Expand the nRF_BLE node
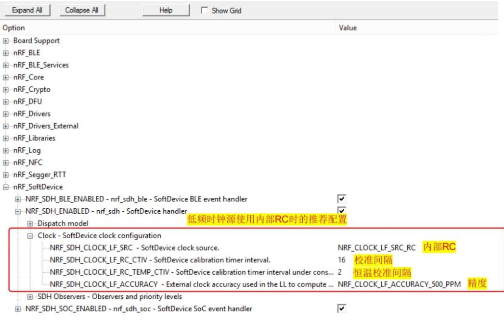 [x=6, y=53]
